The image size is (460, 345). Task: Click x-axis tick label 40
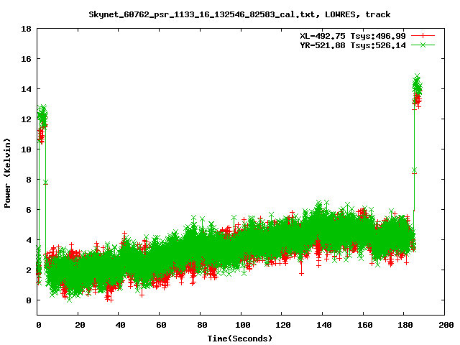click(120, 325)
